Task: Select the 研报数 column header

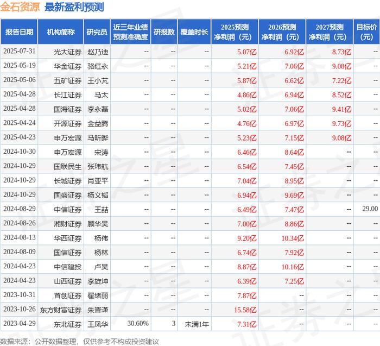Action: [164, 32]
